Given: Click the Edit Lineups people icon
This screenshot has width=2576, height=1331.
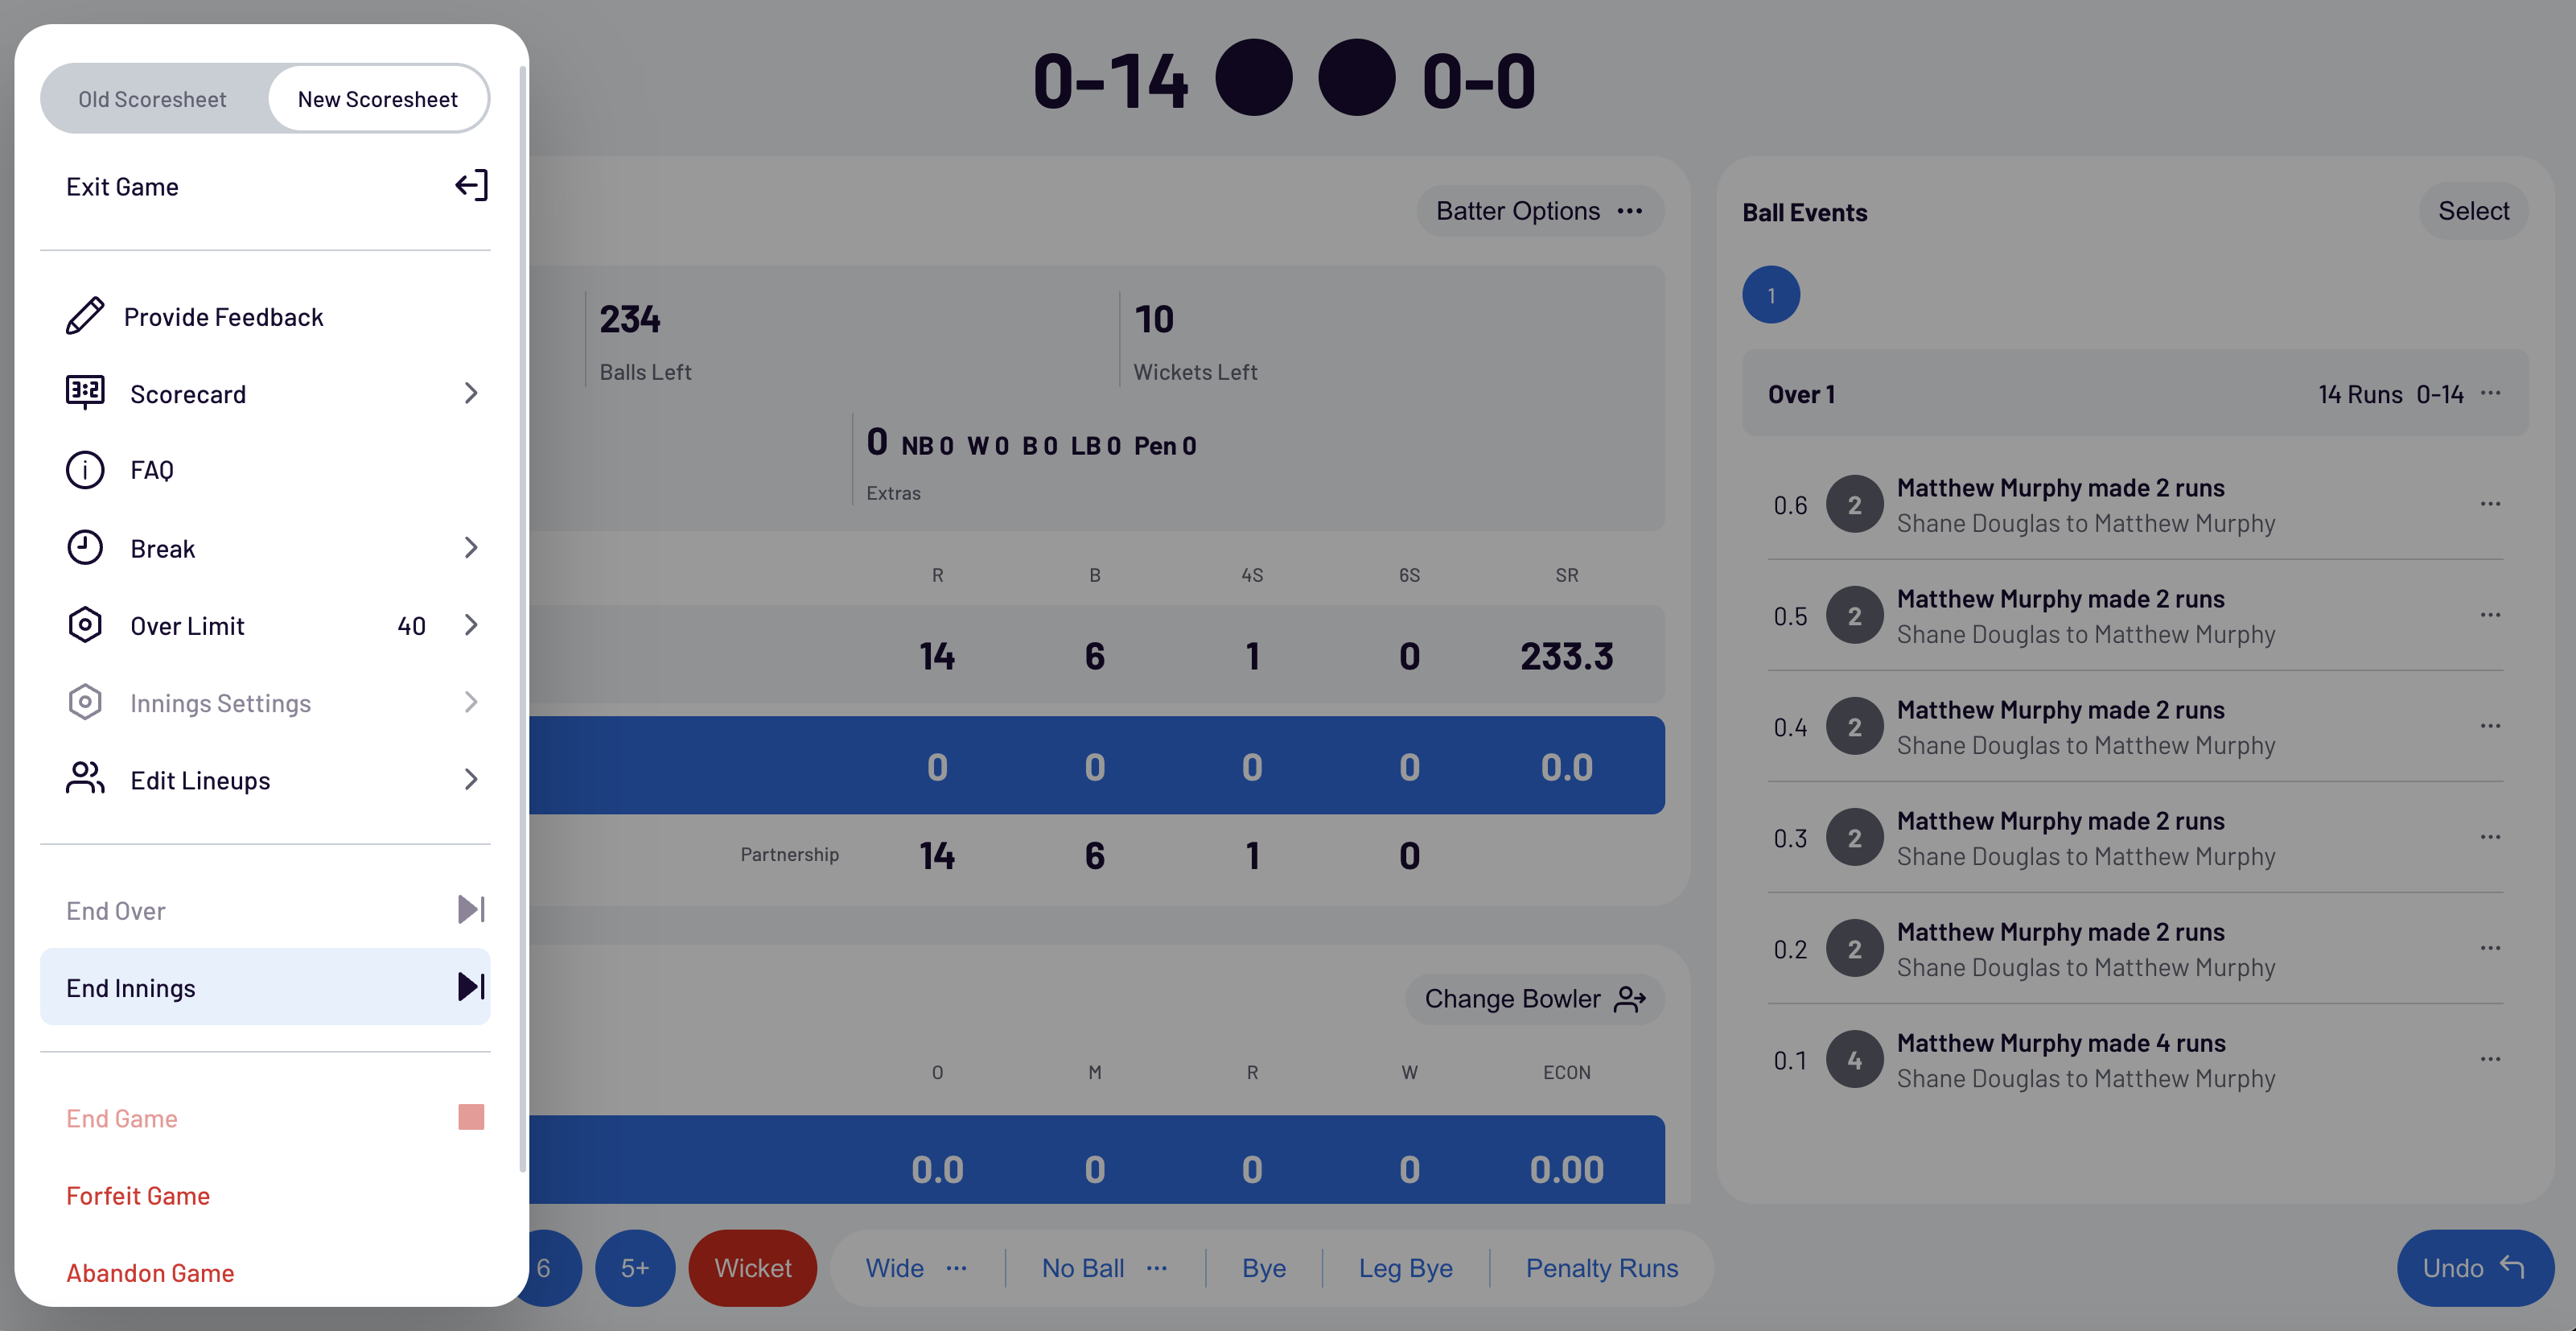Looking at the screenshot, I should coord(85,779).
